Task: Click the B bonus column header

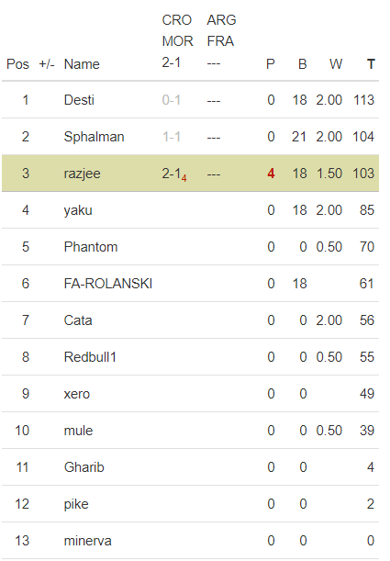Action: [x=303, y=64]
